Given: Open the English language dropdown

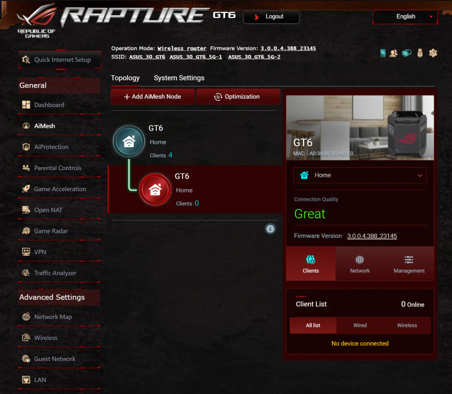Looking at the screenshot, I should pos(405,17).
